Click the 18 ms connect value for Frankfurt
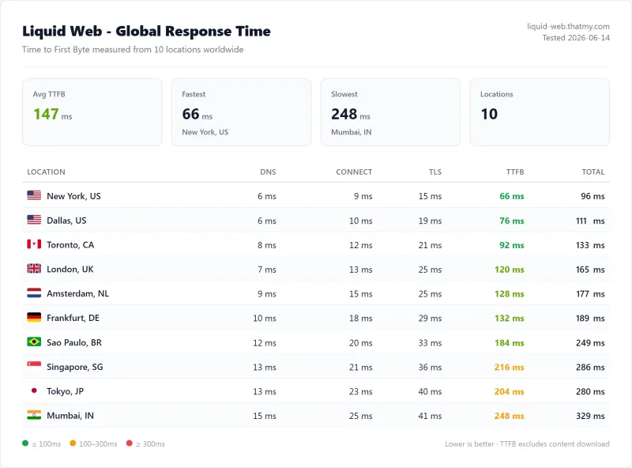The width and height of the screenshot is (632, 468). tap(361, 318)
